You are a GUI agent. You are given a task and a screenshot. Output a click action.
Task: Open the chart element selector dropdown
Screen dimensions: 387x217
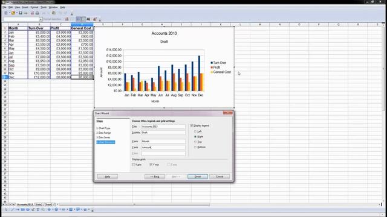(41, 19)
